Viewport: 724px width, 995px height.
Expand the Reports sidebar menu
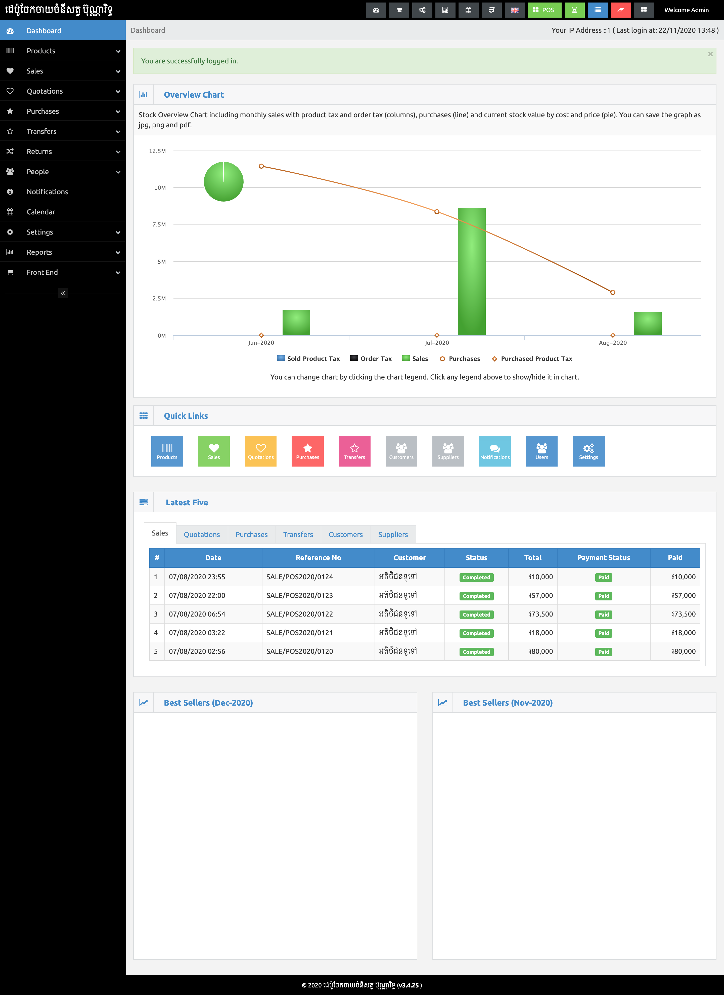pyautogui.click(x=63, y=252)
